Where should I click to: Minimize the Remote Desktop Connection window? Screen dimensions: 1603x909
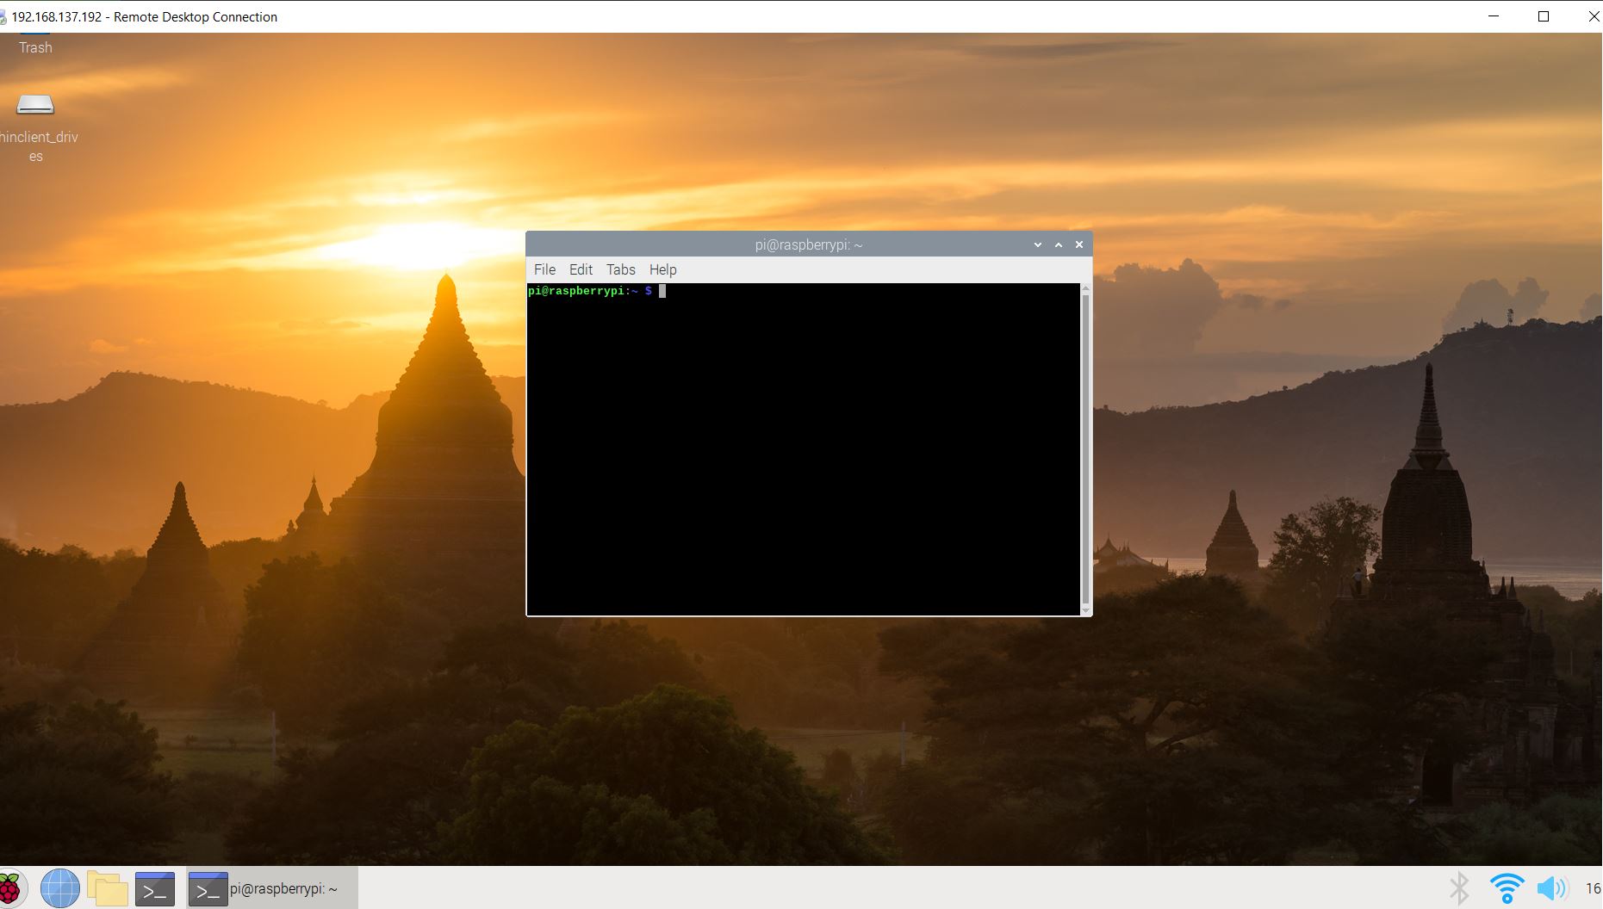[1494, 16]
